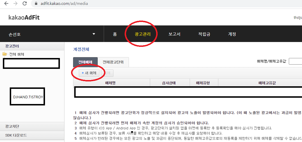Expand the 손선호 account dropdown arrow
302x142 pixels.
click(x=94, y=34)
